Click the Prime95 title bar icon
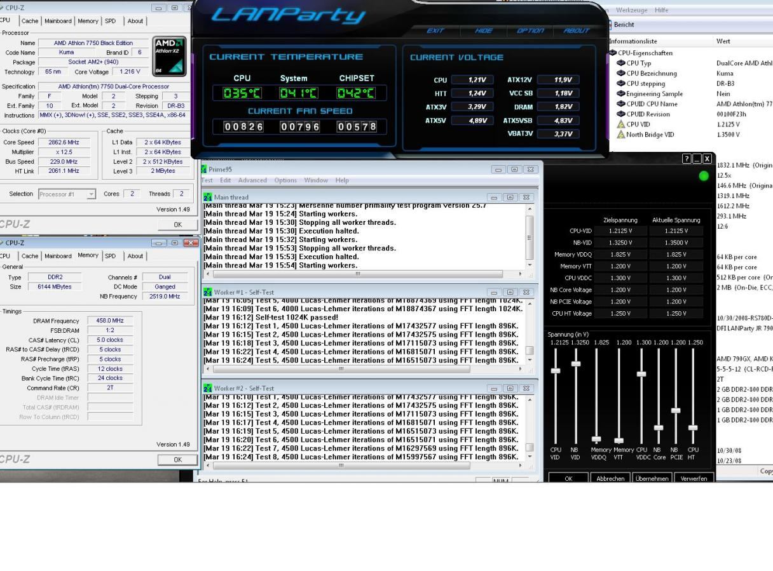Image resolution: width=773 pixels, height=571 pixels. click(203, 170)
